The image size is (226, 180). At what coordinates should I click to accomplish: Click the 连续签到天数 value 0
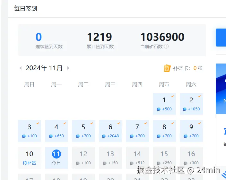pyautogui.click(x=39, y=37)
